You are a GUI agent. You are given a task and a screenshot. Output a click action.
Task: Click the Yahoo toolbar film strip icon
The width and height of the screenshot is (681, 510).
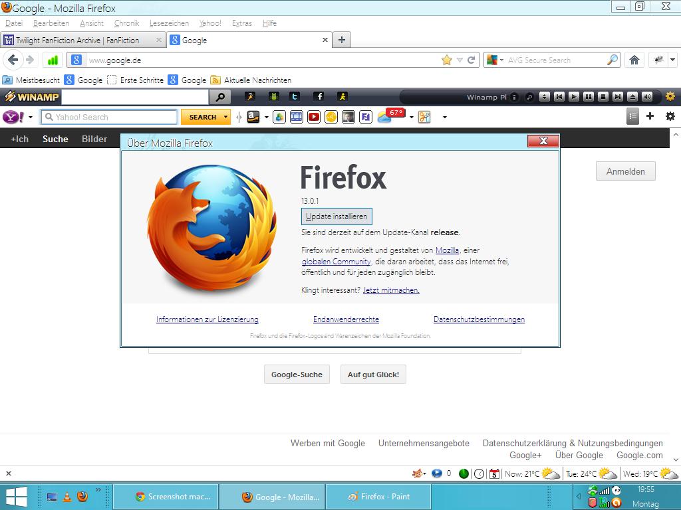296,117
